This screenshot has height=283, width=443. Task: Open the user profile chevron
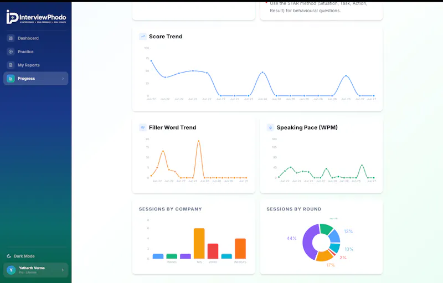click(63, 270)
